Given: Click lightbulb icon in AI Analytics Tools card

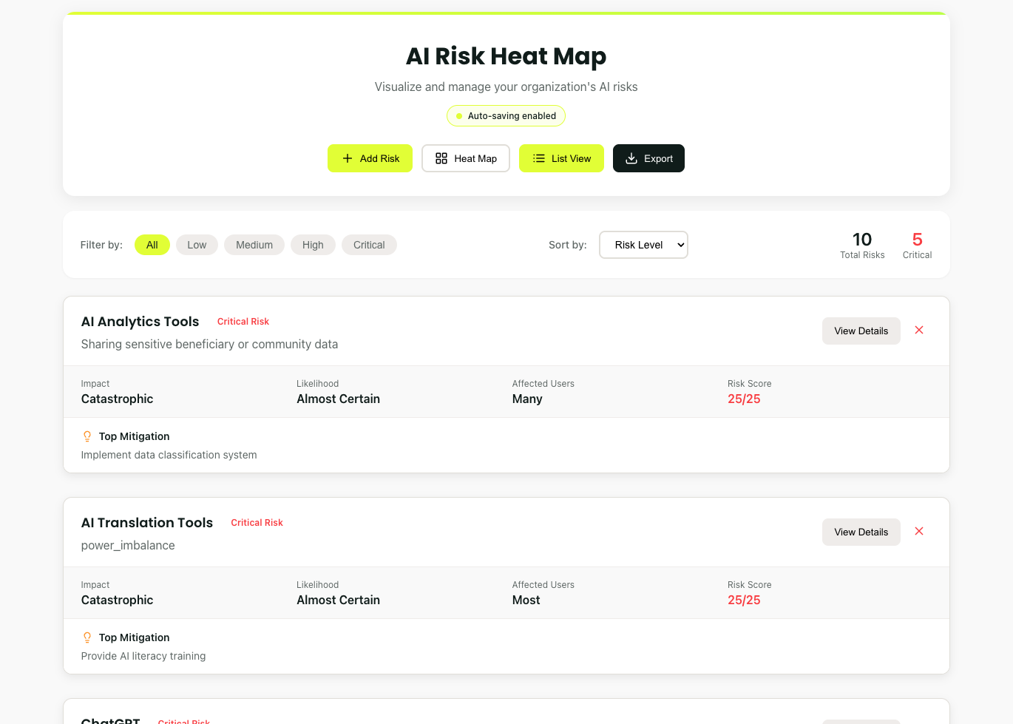Looking at the screenshot, I should [x=87, y=436].
